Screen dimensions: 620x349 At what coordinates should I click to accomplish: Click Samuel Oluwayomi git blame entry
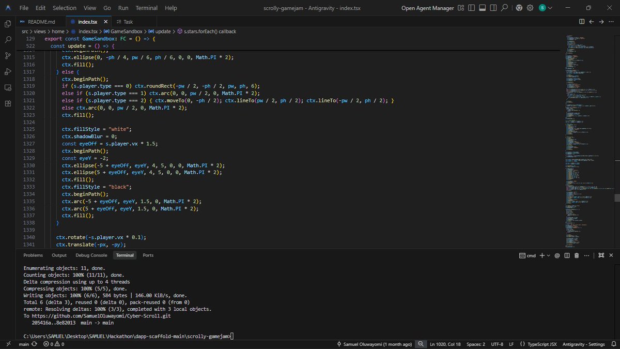coord(374,344)
